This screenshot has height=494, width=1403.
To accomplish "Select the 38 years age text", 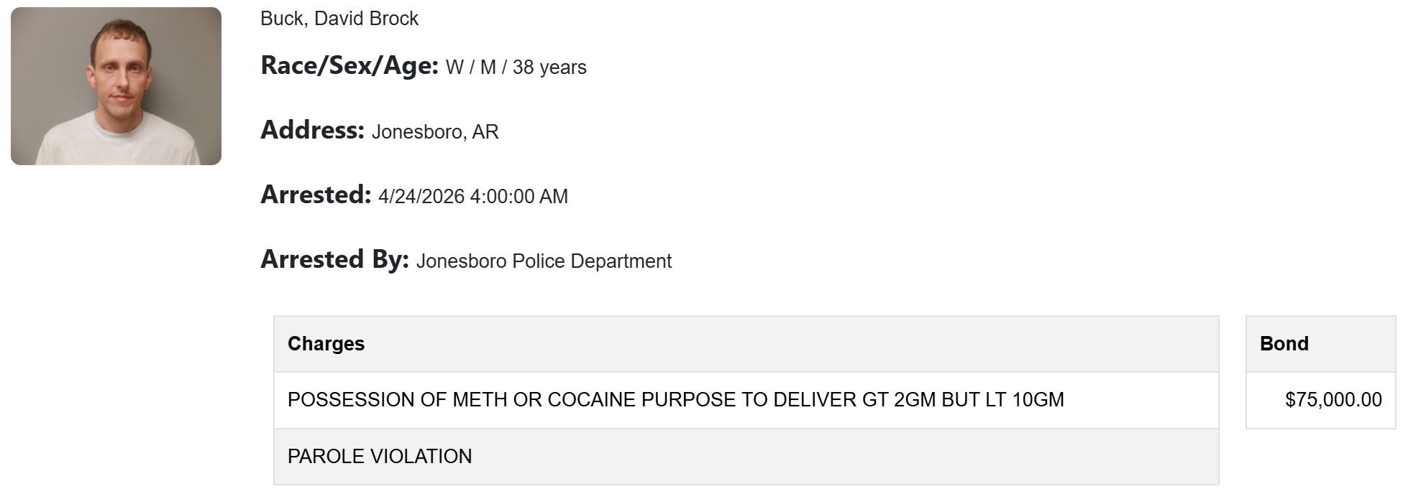I will (549, 67).
